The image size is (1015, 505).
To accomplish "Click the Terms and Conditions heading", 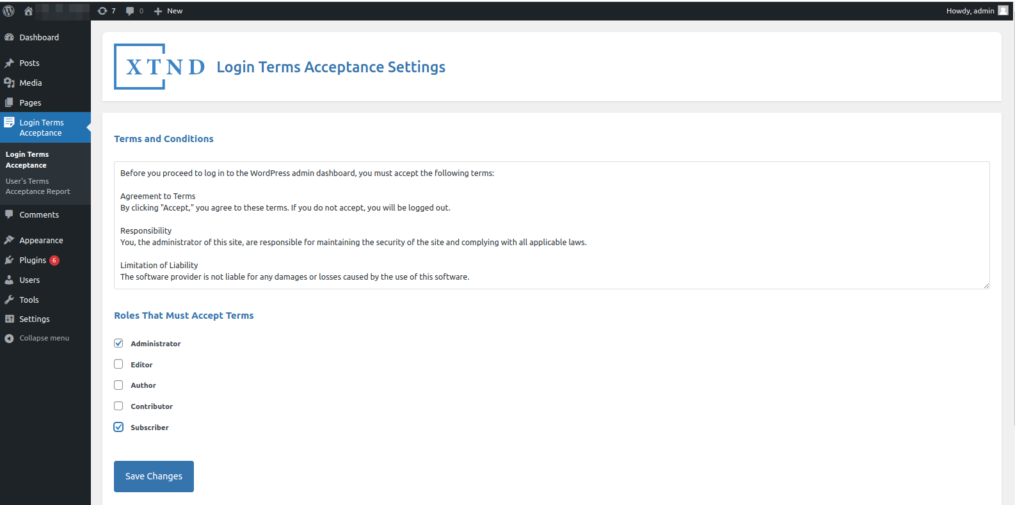I will click(x=164, y=139).
